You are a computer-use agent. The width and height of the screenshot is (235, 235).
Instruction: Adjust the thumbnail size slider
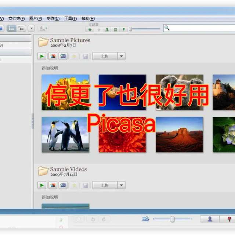click(172, 219)
